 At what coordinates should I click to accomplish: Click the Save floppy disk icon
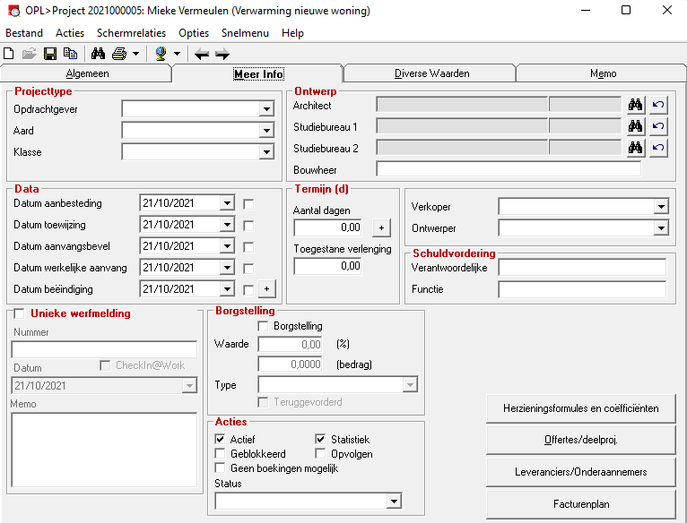(50, 54)
